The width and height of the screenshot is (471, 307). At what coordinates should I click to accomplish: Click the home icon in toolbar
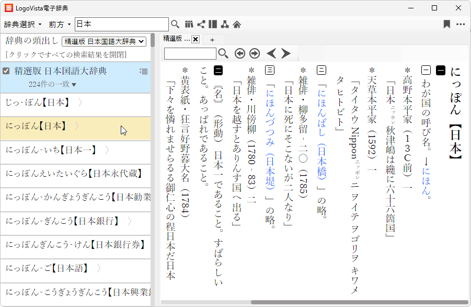(237, 24)
